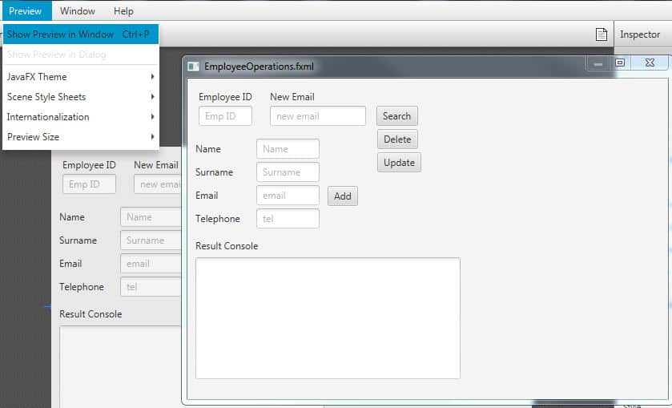The height and width of the screenshot is (408, 672).
Task: Select the Result Console text area in canvas
Action: pyautogui.click(x=120, y=367)
